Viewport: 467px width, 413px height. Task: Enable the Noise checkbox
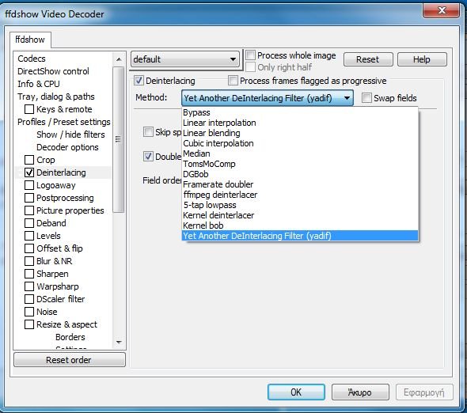click(29, 312)
